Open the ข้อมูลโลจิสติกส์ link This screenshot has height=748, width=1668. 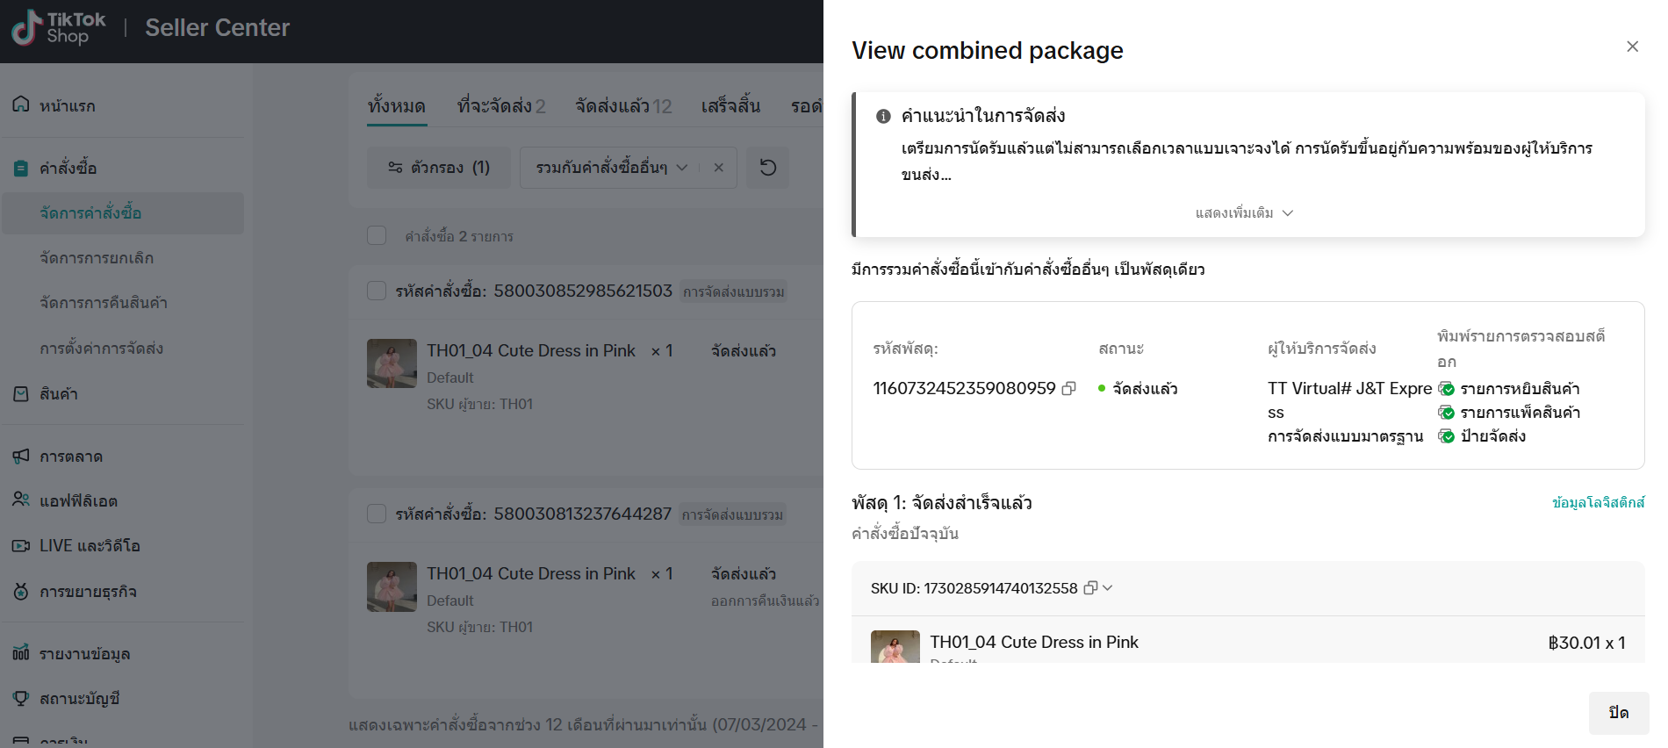(x=1598, y=503)
